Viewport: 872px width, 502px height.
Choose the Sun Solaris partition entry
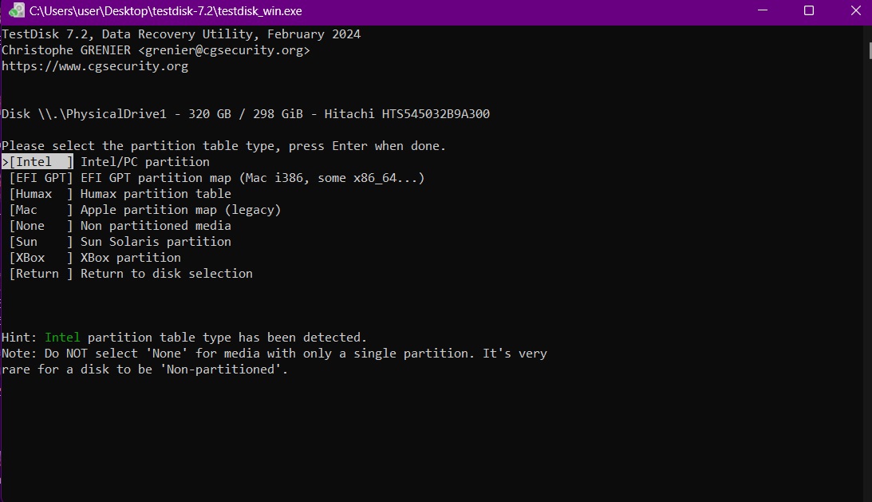tap(120, 242)
